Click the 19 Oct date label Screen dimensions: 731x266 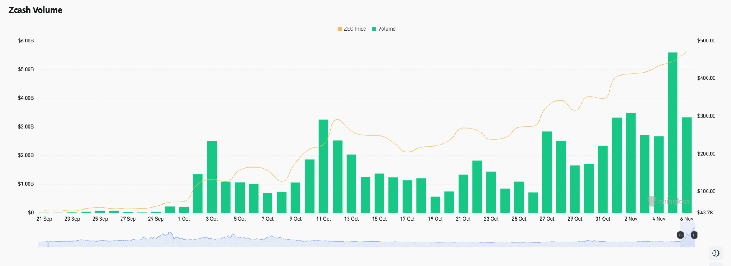(x=435, y=219)
